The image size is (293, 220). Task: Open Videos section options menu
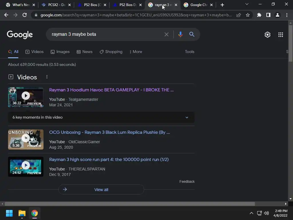tap(47, 77)
